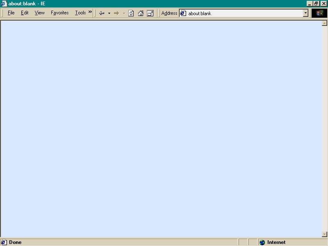Screen dimensions: 328x246
Task: Click the Internet zone status text
Action: point(276,242)
